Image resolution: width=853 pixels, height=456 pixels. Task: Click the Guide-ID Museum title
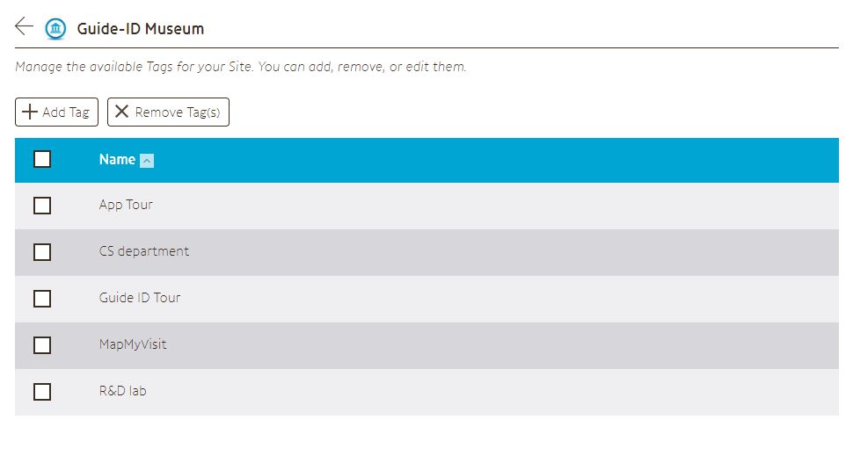[141, 29]
